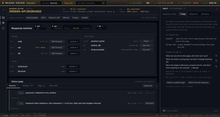220x117 pixels.
Task: Roll forward the web service
Action: pyautogui.click(x=57, y=41)
